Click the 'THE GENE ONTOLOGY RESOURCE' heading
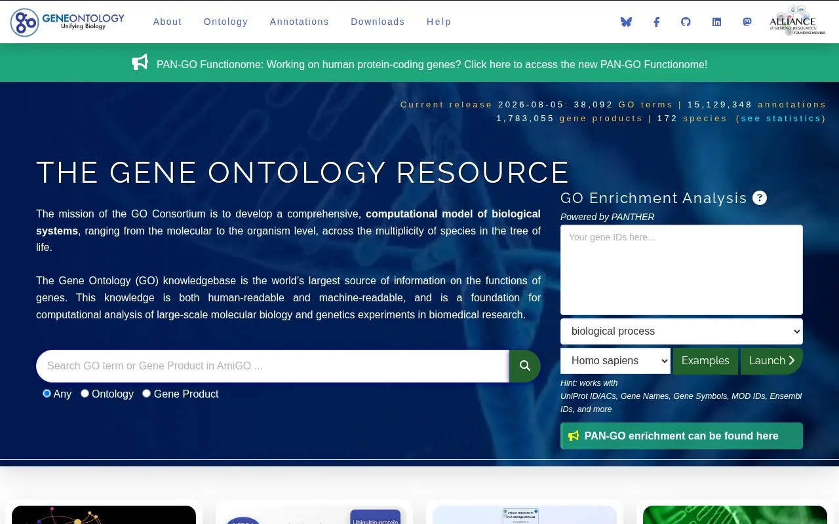 [303, 173]
